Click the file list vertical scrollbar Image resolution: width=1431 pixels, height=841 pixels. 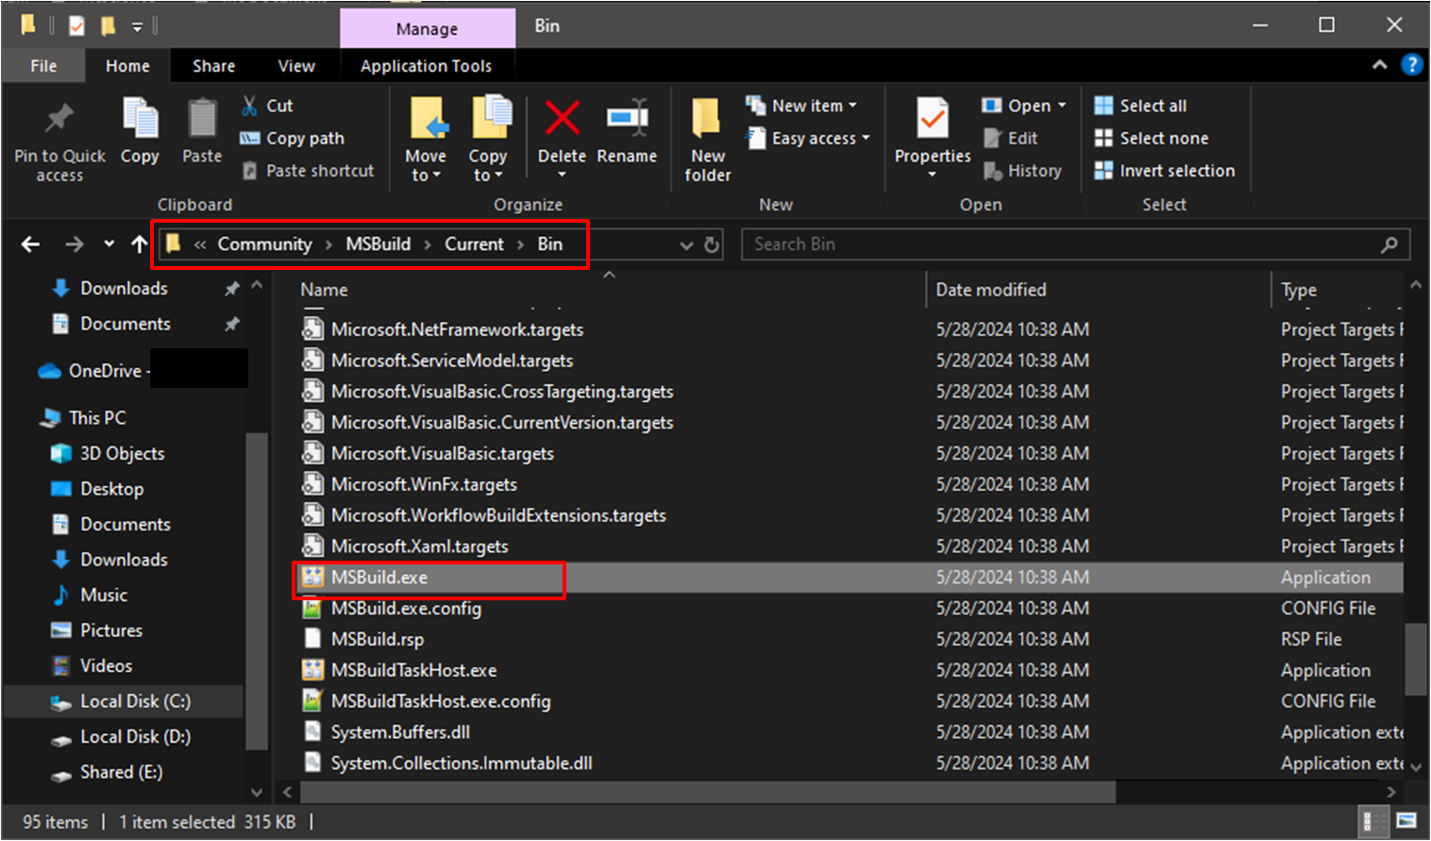[x=1415, y=659]
